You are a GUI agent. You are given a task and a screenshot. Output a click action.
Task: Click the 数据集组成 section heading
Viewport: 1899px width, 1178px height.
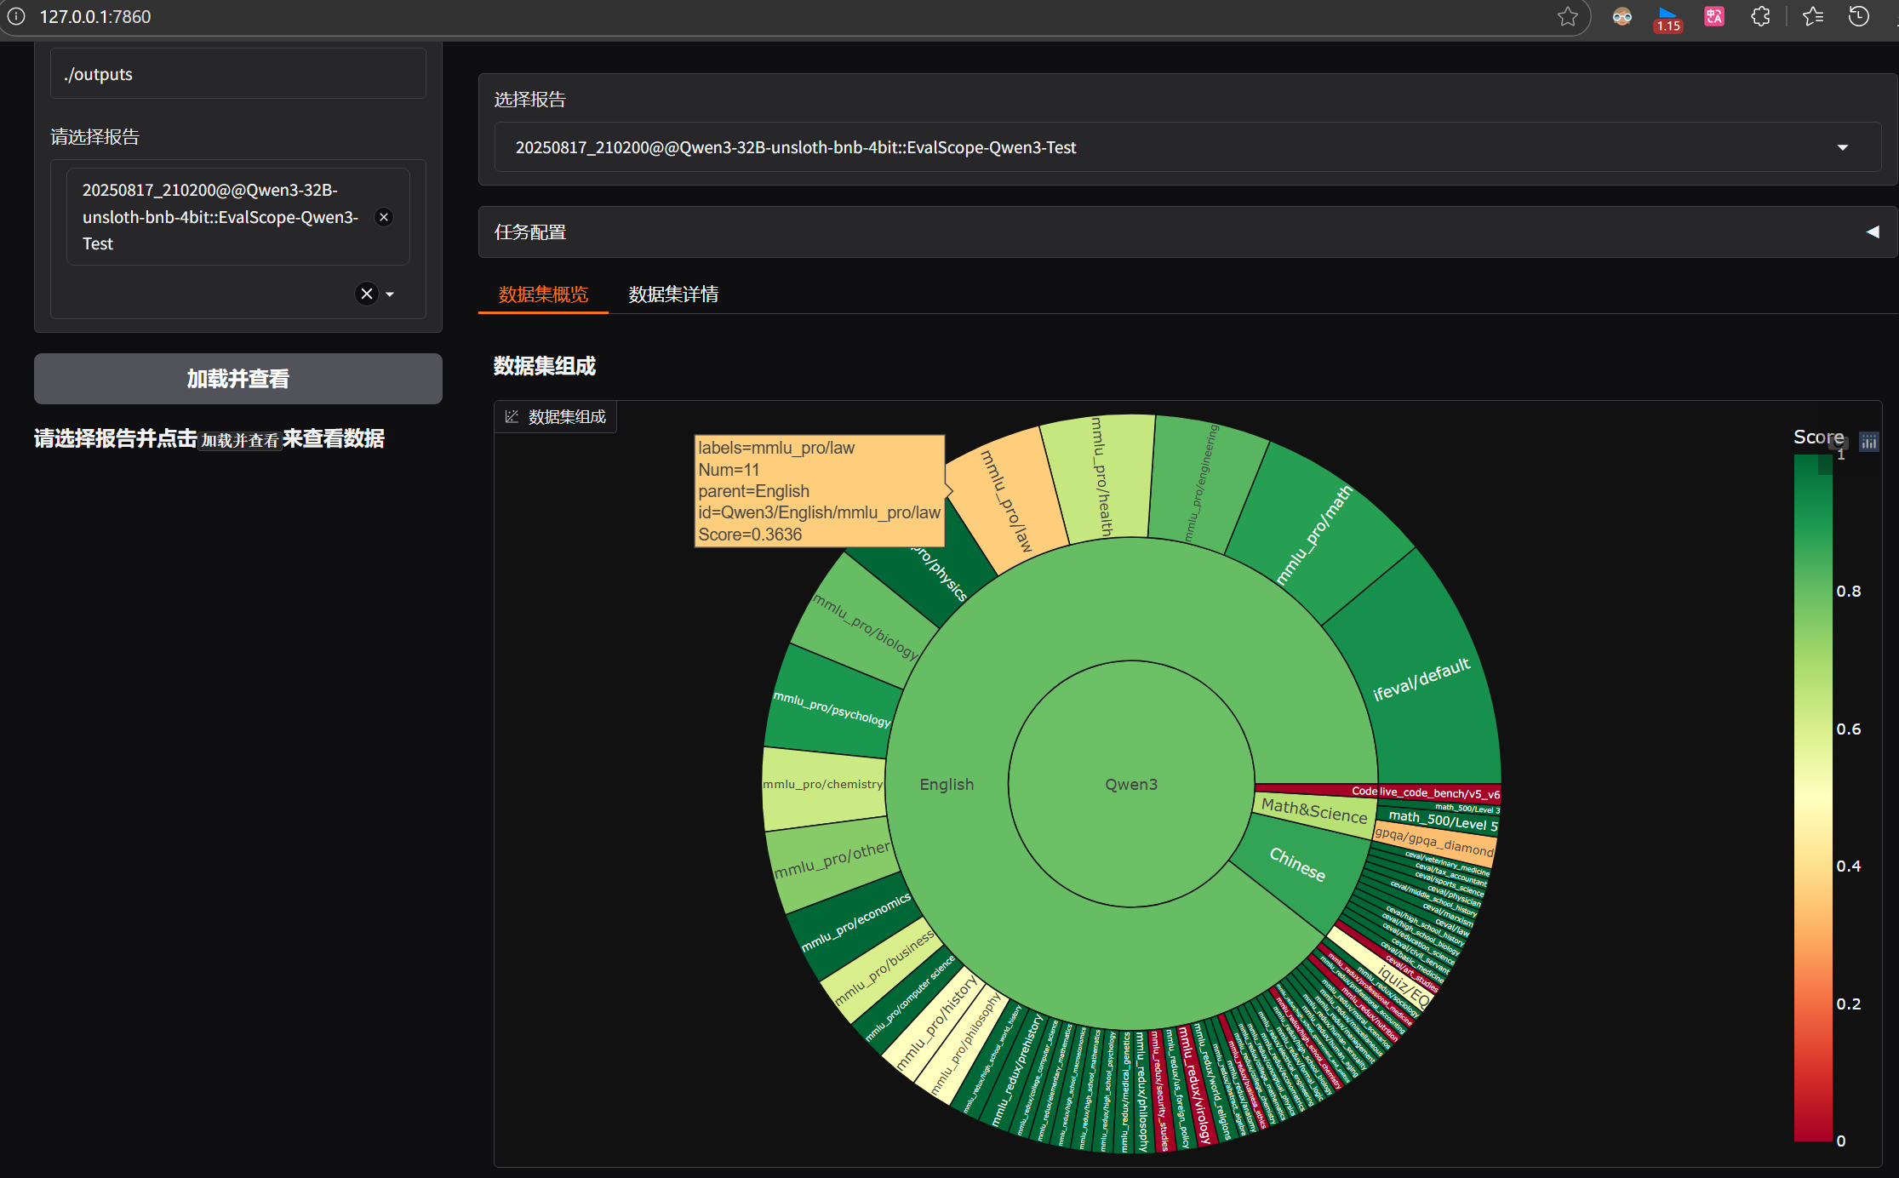(x=545, y=366)
